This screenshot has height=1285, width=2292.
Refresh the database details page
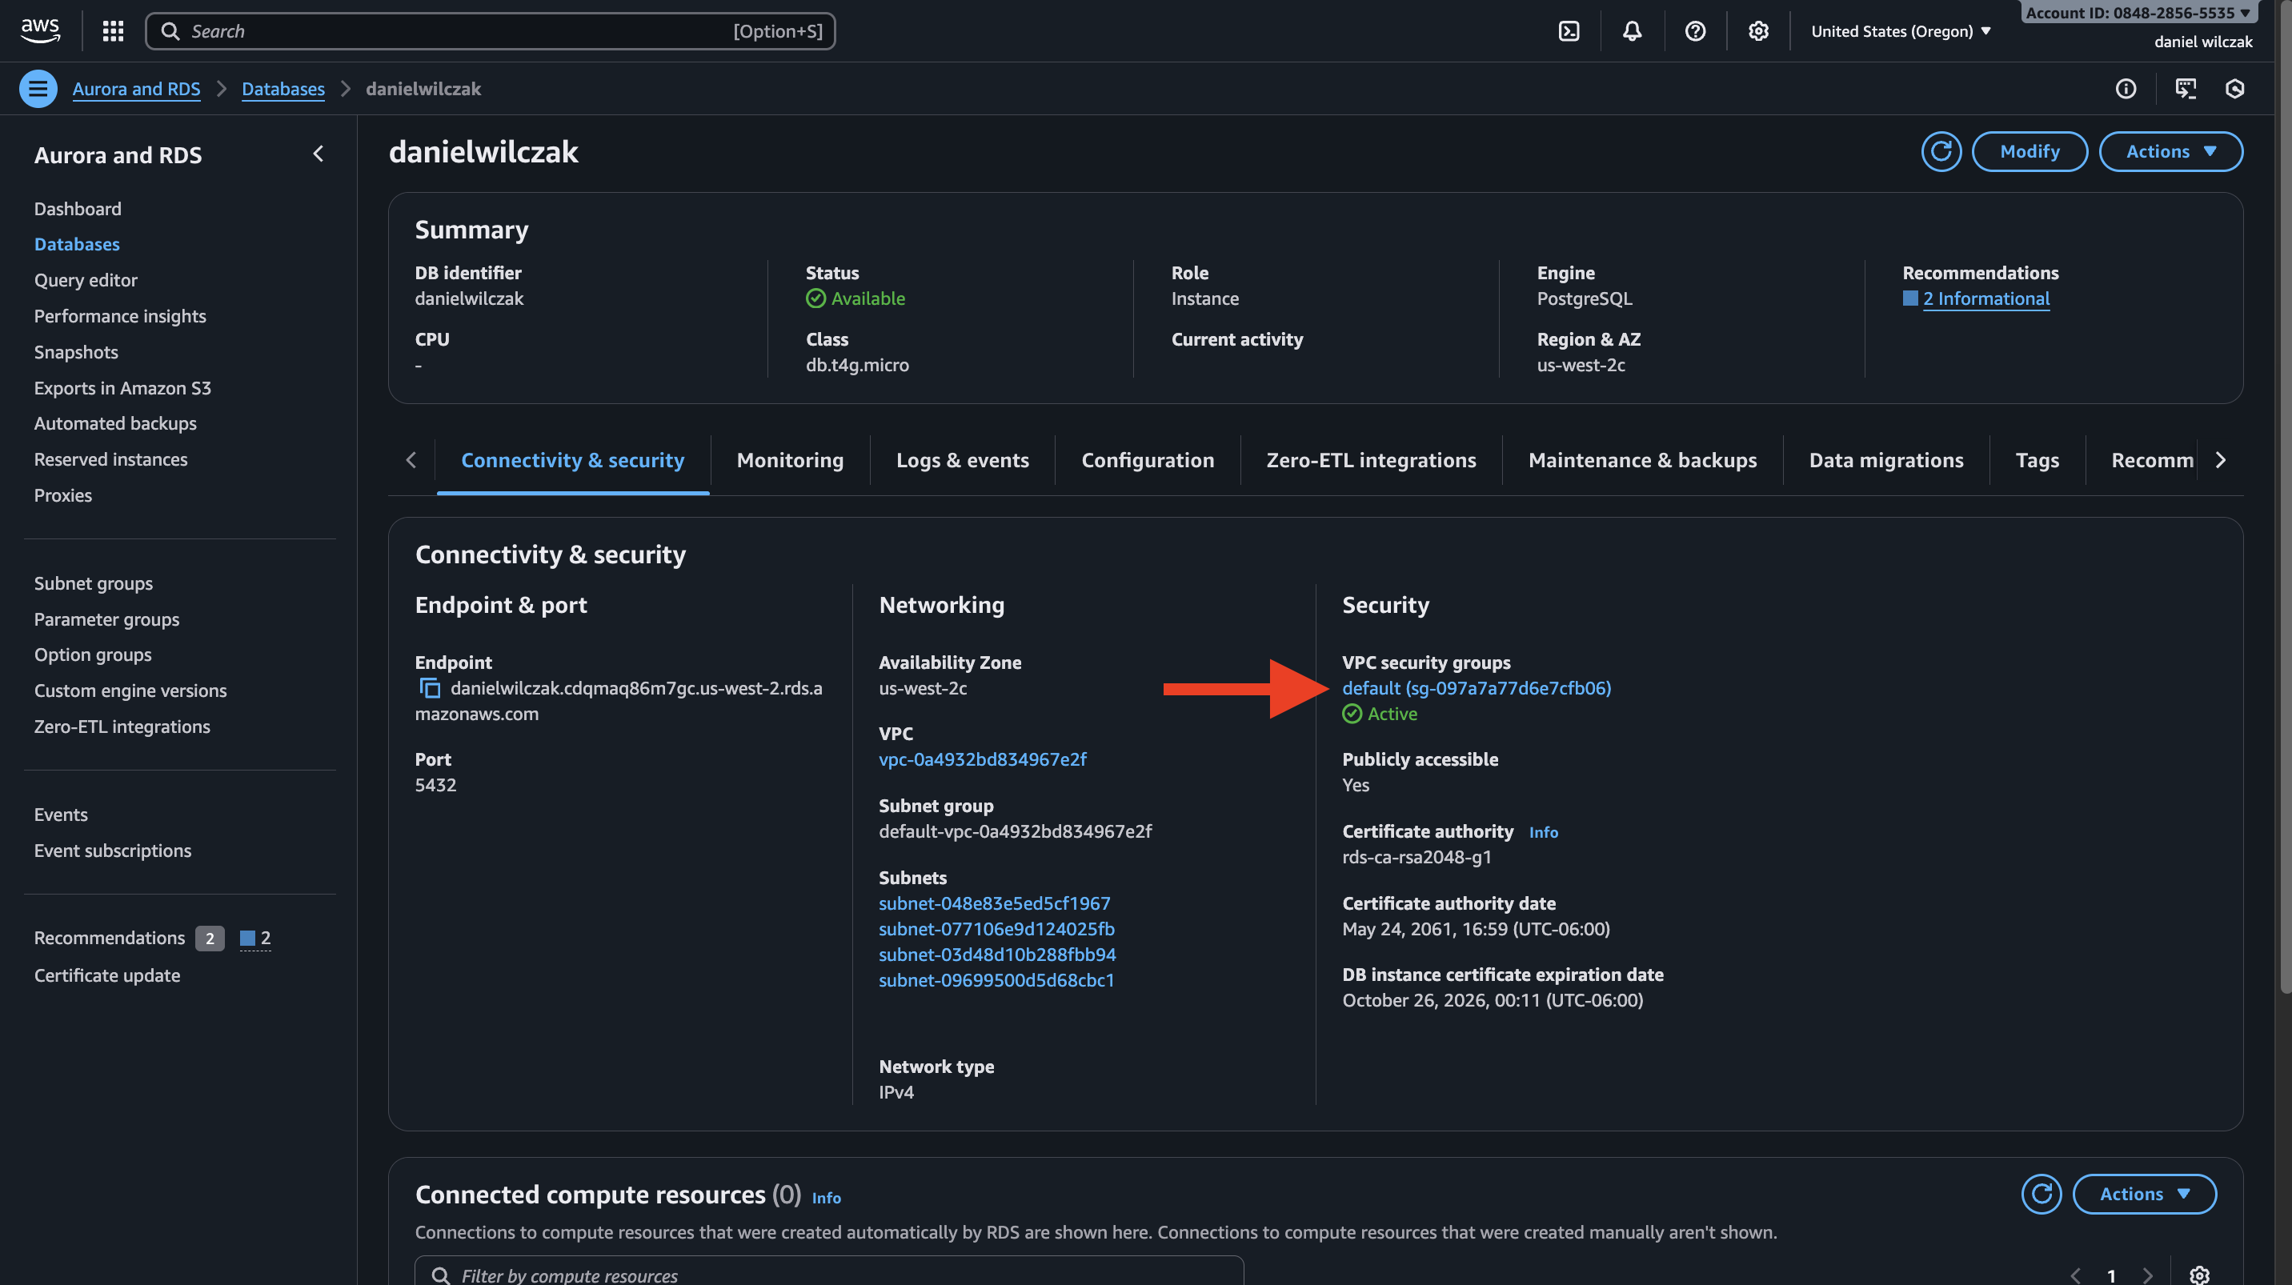[x=1941, y=151]
